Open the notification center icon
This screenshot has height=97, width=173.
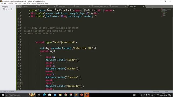tap(169, 95)
